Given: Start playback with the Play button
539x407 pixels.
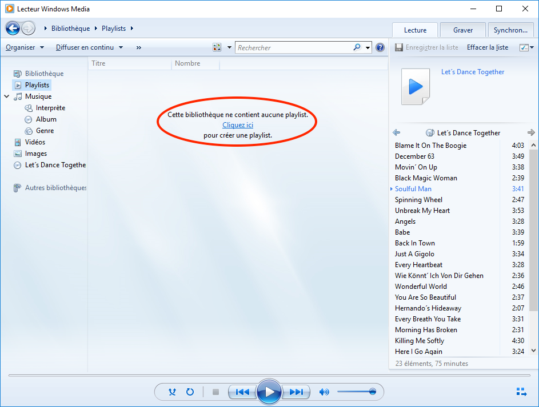Looking at the screenshot, I should 269,392.
